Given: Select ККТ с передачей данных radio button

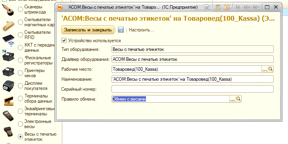Looking at the screenshot, I should [x=20, y=47].
